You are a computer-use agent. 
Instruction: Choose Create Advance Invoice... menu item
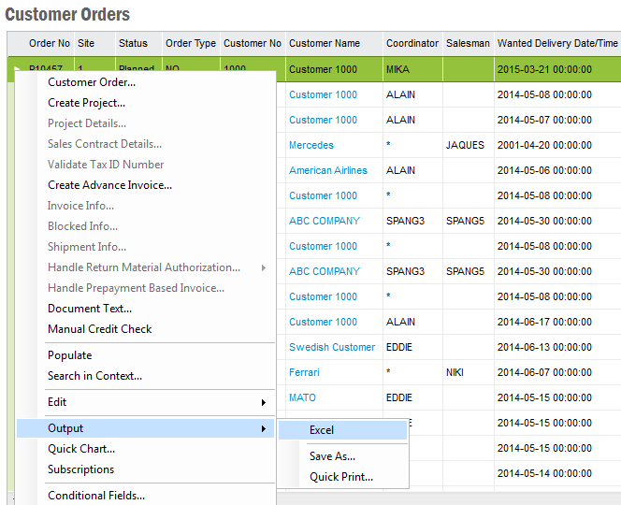pos(109,185)
